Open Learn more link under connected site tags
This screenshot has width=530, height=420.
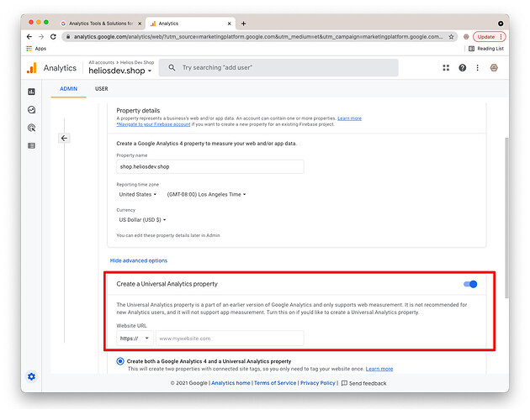point(379,369)
